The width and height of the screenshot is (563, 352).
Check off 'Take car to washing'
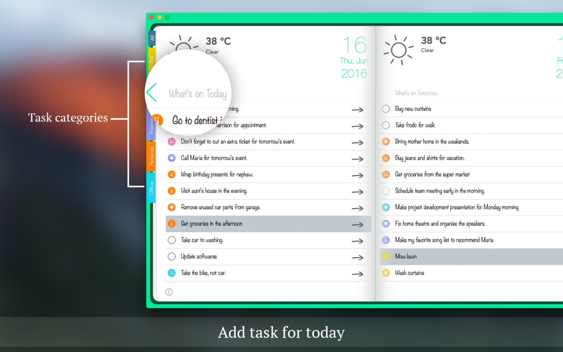click(172, 240)
